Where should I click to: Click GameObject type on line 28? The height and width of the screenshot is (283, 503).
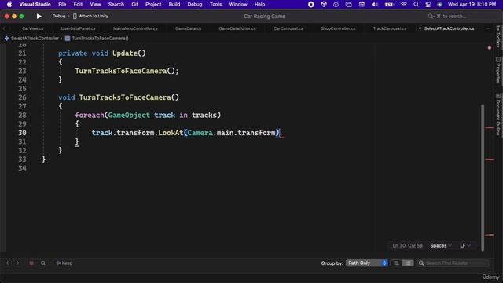pyautogui.click(x=129, y=116)
